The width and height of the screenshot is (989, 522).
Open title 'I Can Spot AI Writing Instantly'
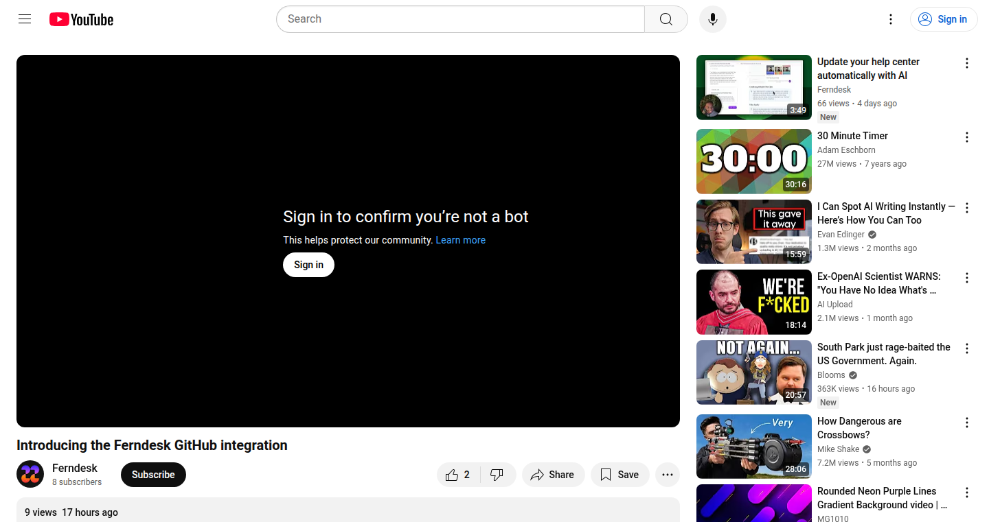tap(886, 213)
